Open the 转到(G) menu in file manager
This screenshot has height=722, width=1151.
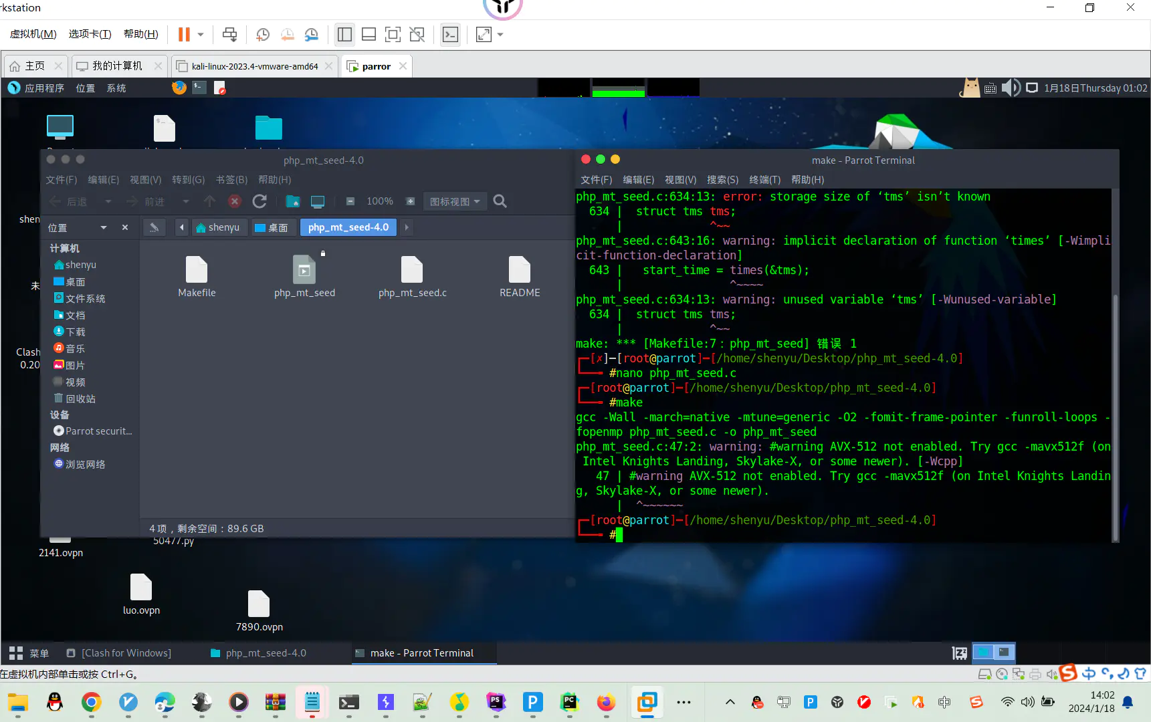click(x=188, y=180)
